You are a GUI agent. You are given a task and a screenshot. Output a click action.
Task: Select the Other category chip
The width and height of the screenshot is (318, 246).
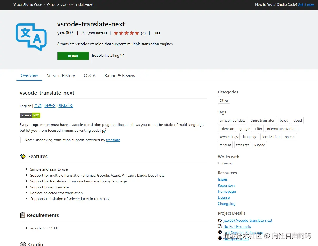click(224, 100)
